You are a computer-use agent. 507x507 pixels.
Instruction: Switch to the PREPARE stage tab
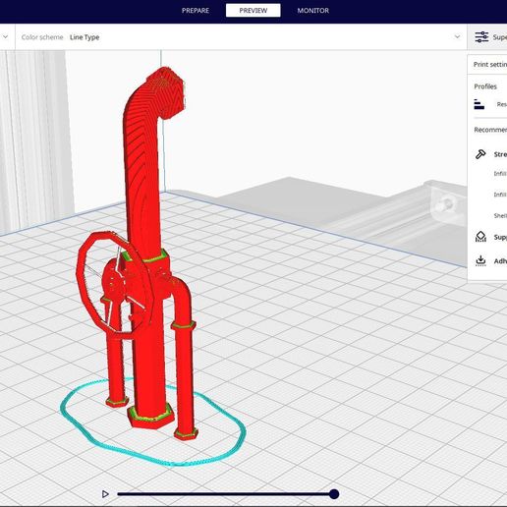coord(196,11)
